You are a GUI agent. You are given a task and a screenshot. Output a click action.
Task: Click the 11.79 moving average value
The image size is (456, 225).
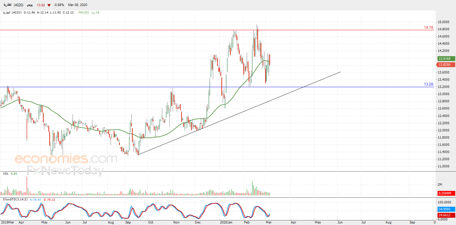coord(95,13)
